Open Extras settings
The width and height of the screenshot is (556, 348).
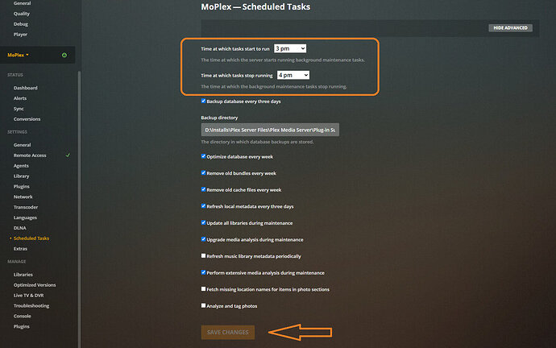pyautogui.click(x=20, y=249)
